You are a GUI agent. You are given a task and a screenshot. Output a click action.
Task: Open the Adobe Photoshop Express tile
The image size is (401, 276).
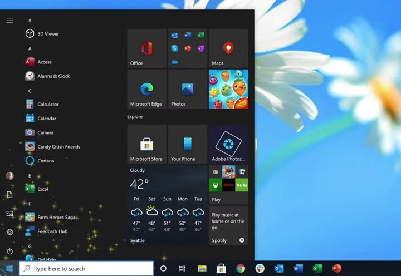click(x=228, y=144)
